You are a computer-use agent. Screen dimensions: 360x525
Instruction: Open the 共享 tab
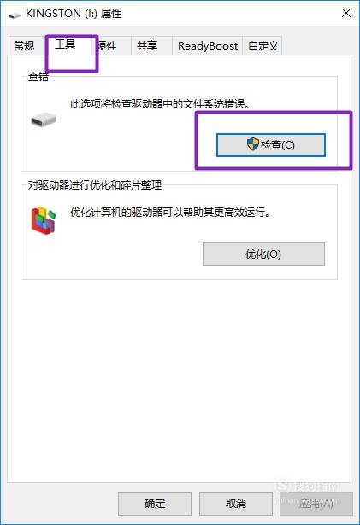(x=147, y=45)
